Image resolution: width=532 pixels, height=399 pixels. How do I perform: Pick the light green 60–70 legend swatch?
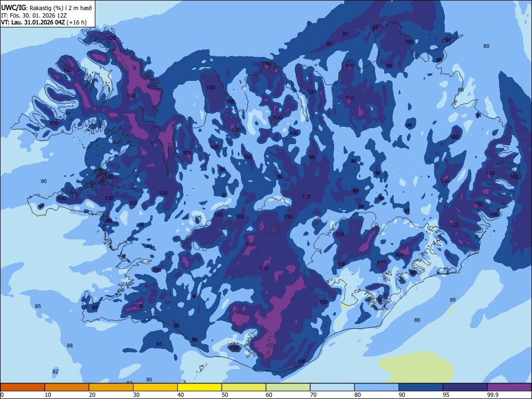tap(288, 387)
